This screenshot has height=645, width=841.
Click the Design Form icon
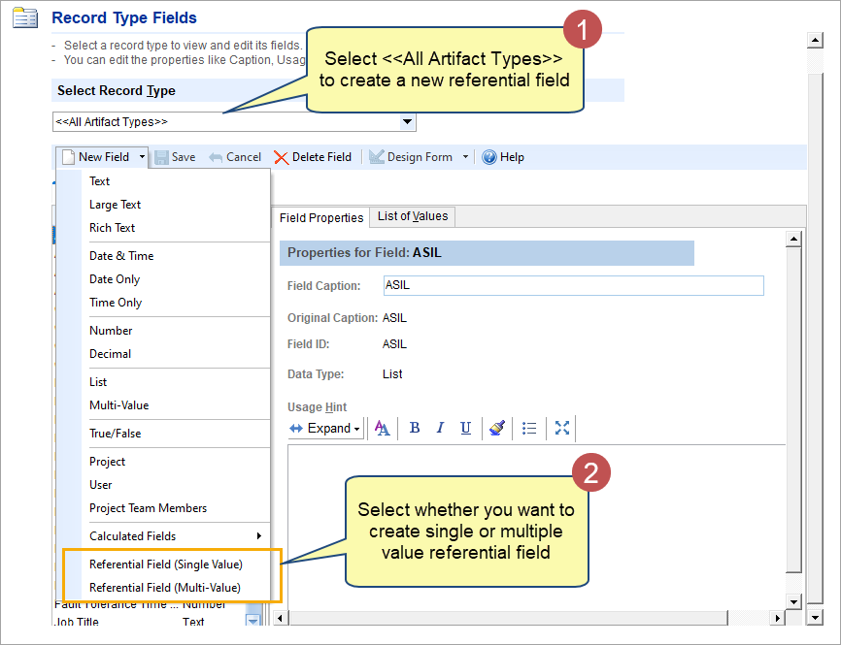coord(377,157)
